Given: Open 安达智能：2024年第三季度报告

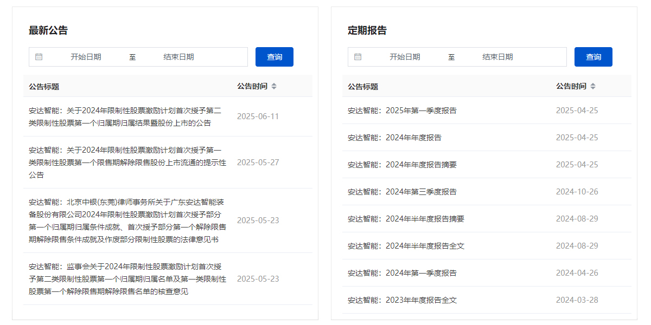Looking at the screenshot, I should [402, 192].
